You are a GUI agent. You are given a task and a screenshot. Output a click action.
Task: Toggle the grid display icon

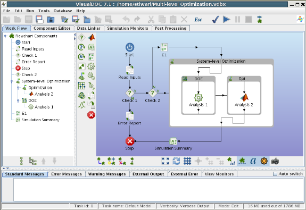click(x=187, y=161)
